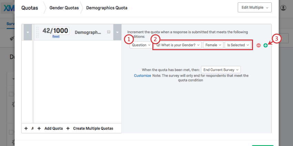Go to Quotas breadcrumb
Image resolution: width=293 pixels, height=146 pixels.
point(30,8)
